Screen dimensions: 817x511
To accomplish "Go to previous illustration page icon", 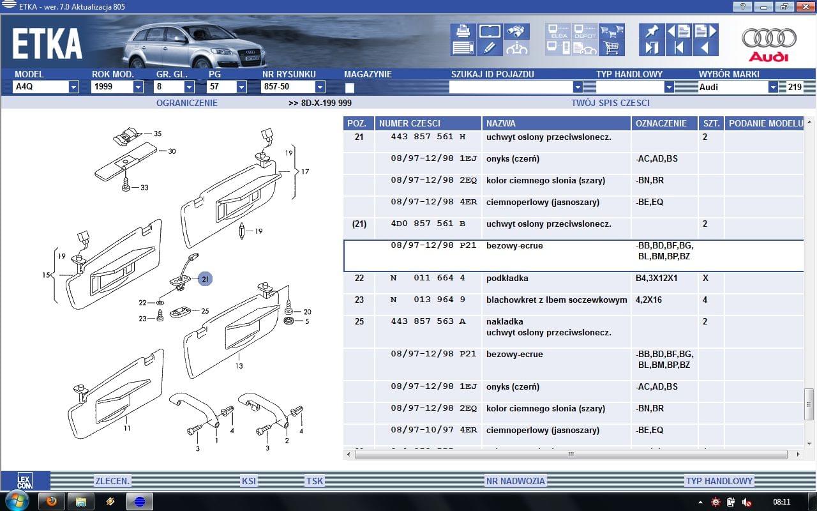I will [x=678, y=31].
